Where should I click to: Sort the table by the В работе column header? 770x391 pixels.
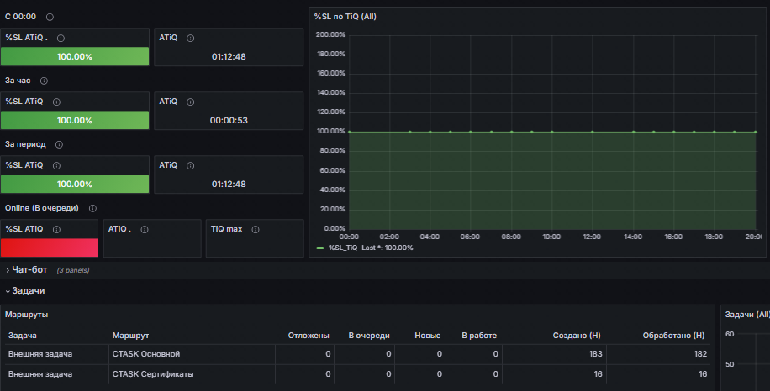479,336
